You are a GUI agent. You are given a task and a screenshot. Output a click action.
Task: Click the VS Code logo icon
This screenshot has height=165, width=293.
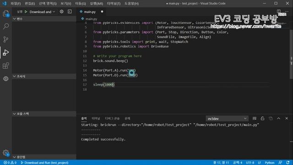point(4,3)
